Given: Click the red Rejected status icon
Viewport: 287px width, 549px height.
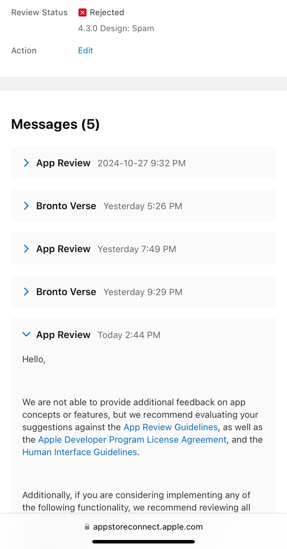Looking at the screenshot, I should [x=82, y=12].
